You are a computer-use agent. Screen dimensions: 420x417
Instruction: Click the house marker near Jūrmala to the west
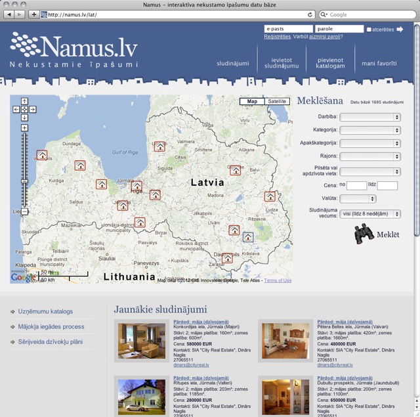tap(101, 184)
